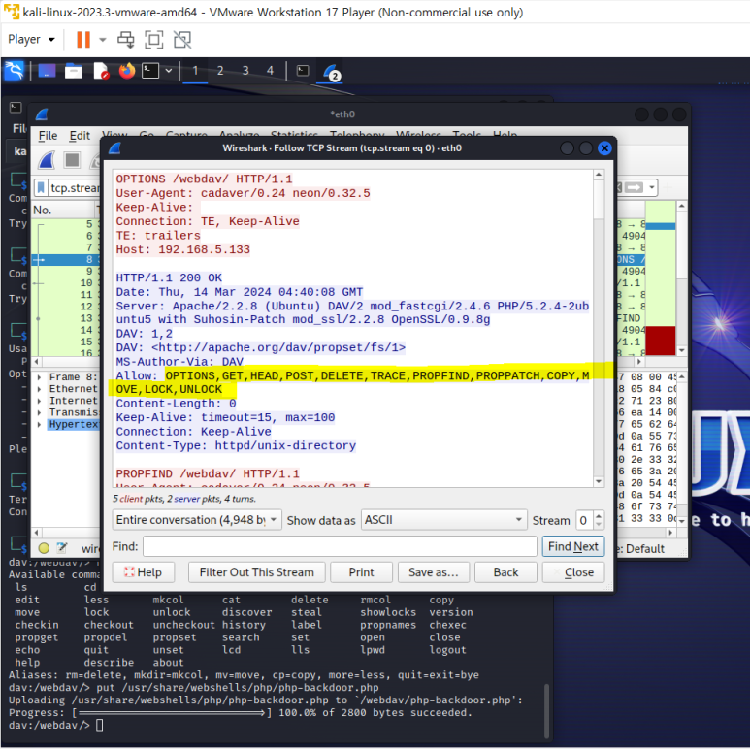Enter VMware full screen mode
The height and width of the screenshot is (749, 750).
pos(154,39)
